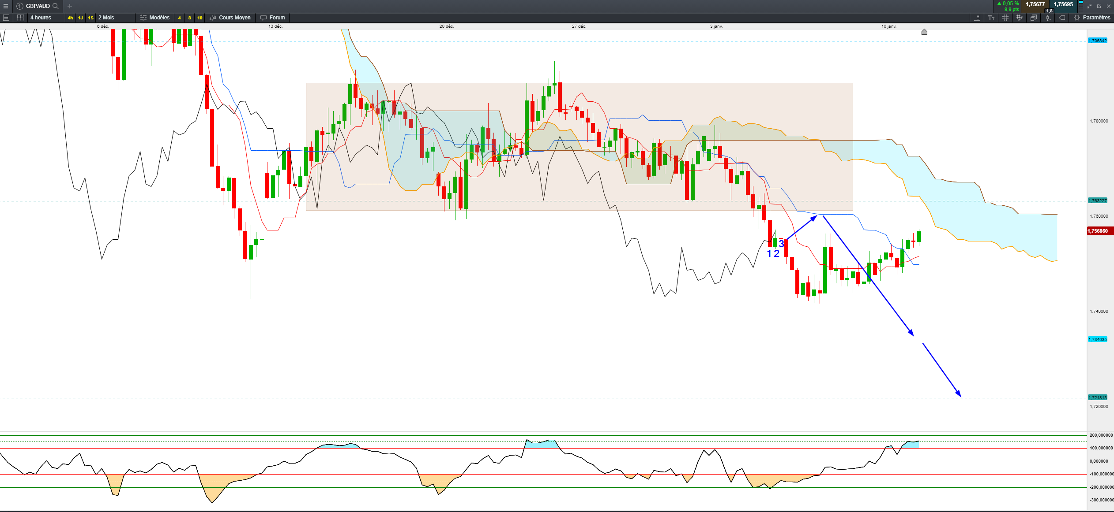Detach chart into external window
The width and height of the screenshot is (1114, 512).
[1099, 6]
